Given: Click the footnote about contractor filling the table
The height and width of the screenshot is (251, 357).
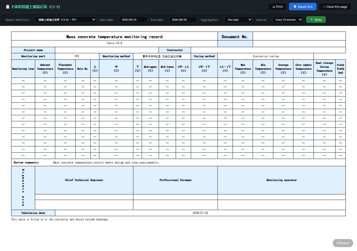Looking at the screenshot, I should click(x=60, y=219).
